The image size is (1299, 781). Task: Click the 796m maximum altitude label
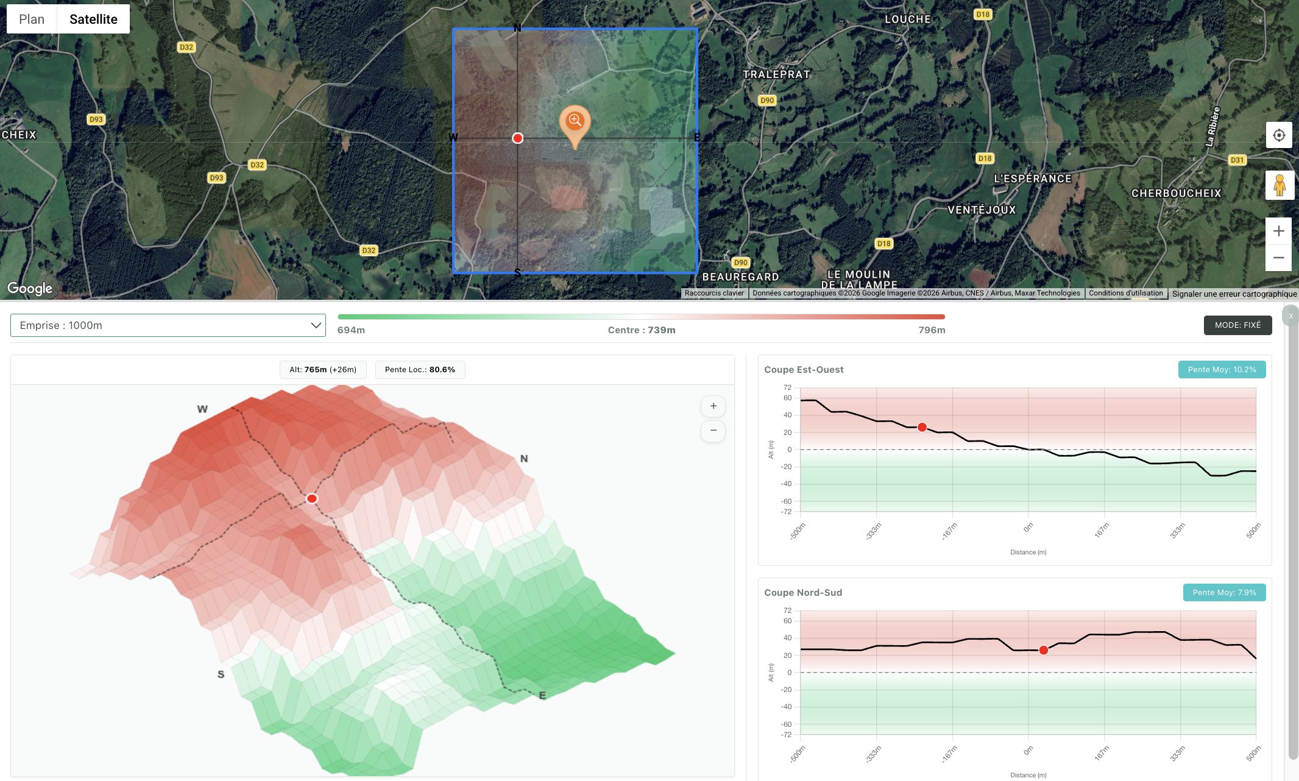[x=932, y=330]
